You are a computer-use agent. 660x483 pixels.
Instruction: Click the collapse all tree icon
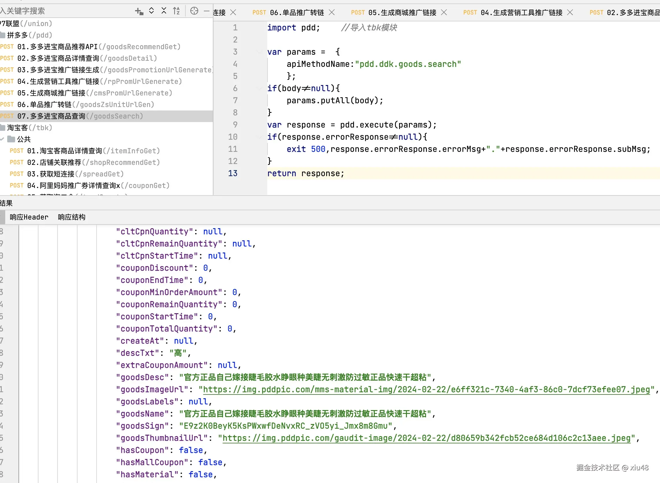click(164, 11)
